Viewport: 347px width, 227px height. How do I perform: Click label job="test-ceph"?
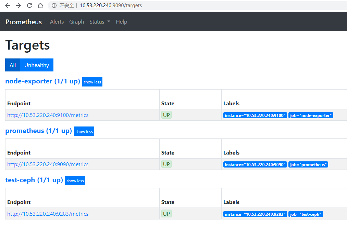[306, 214]
